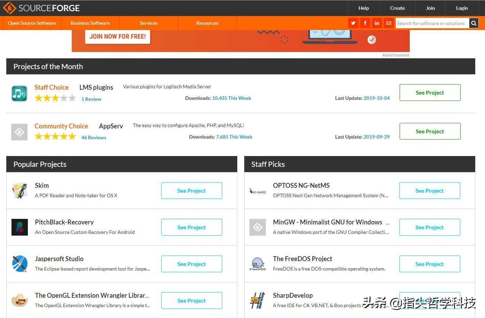Viewport: 485px width, 318px height.
Task: Open SourceForge Facebook page icon
Action: click(365, 23)
